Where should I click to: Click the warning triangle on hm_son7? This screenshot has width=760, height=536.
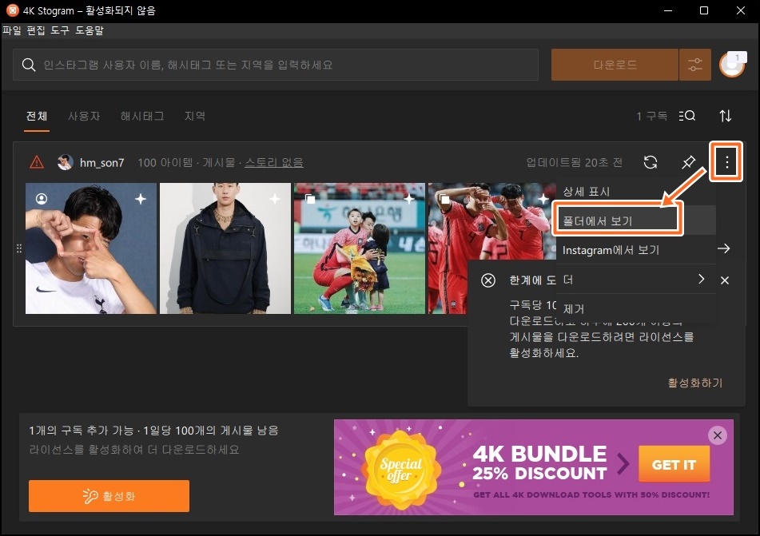(37, 162)
